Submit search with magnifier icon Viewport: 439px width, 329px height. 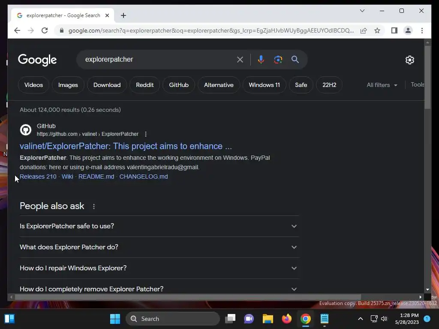tap(295, 59)
